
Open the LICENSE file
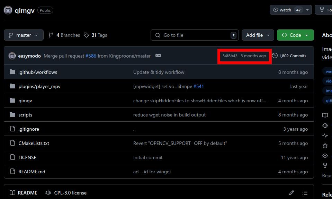click(27, 157)
